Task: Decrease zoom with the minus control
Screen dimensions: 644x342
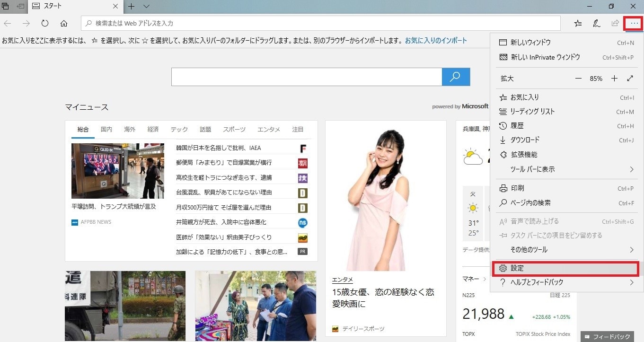Action: (x=578, y=78)
